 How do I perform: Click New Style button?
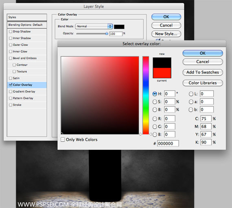pos(166,34)
